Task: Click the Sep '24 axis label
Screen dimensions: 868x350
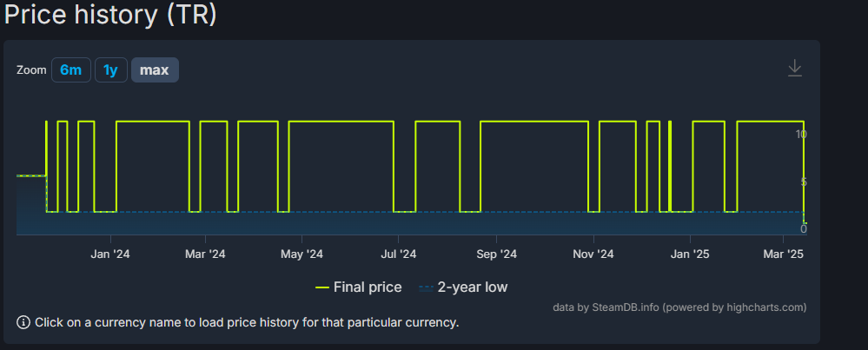Action: (x=496, y=254)
